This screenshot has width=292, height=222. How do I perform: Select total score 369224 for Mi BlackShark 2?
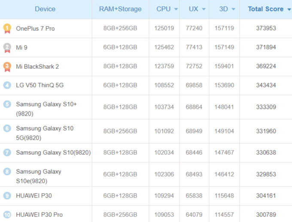(266, 66)
